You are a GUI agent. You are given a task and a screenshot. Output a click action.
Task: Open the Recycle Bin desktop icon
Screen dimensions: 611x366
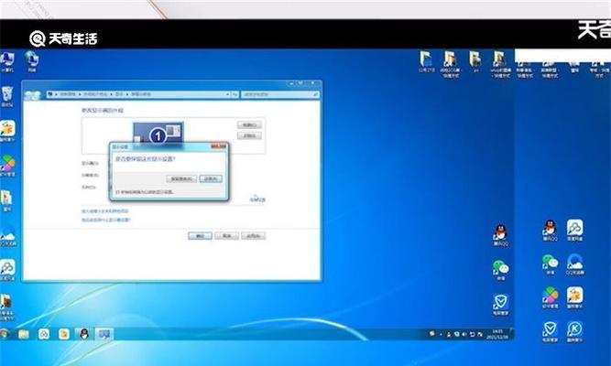[x=7, y=97]
